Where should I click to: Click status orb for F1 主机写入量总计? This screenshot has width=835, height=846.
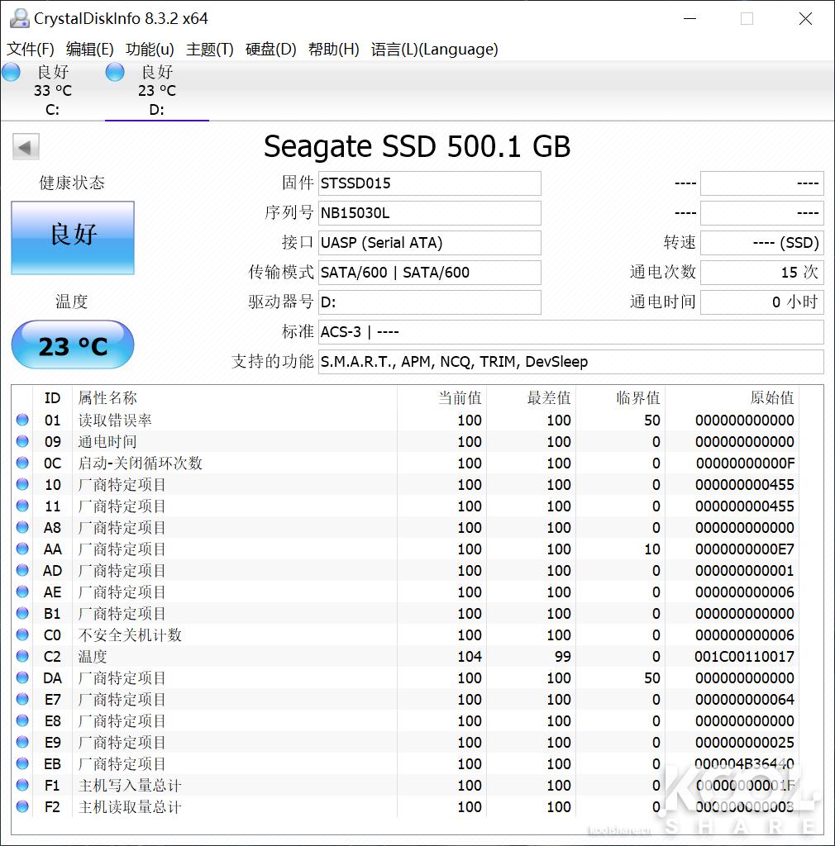(x=22, y=786)
